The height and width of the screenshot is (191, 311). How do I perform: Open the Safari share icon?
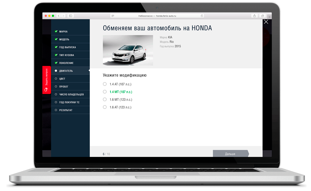click(x=255, y=16)
